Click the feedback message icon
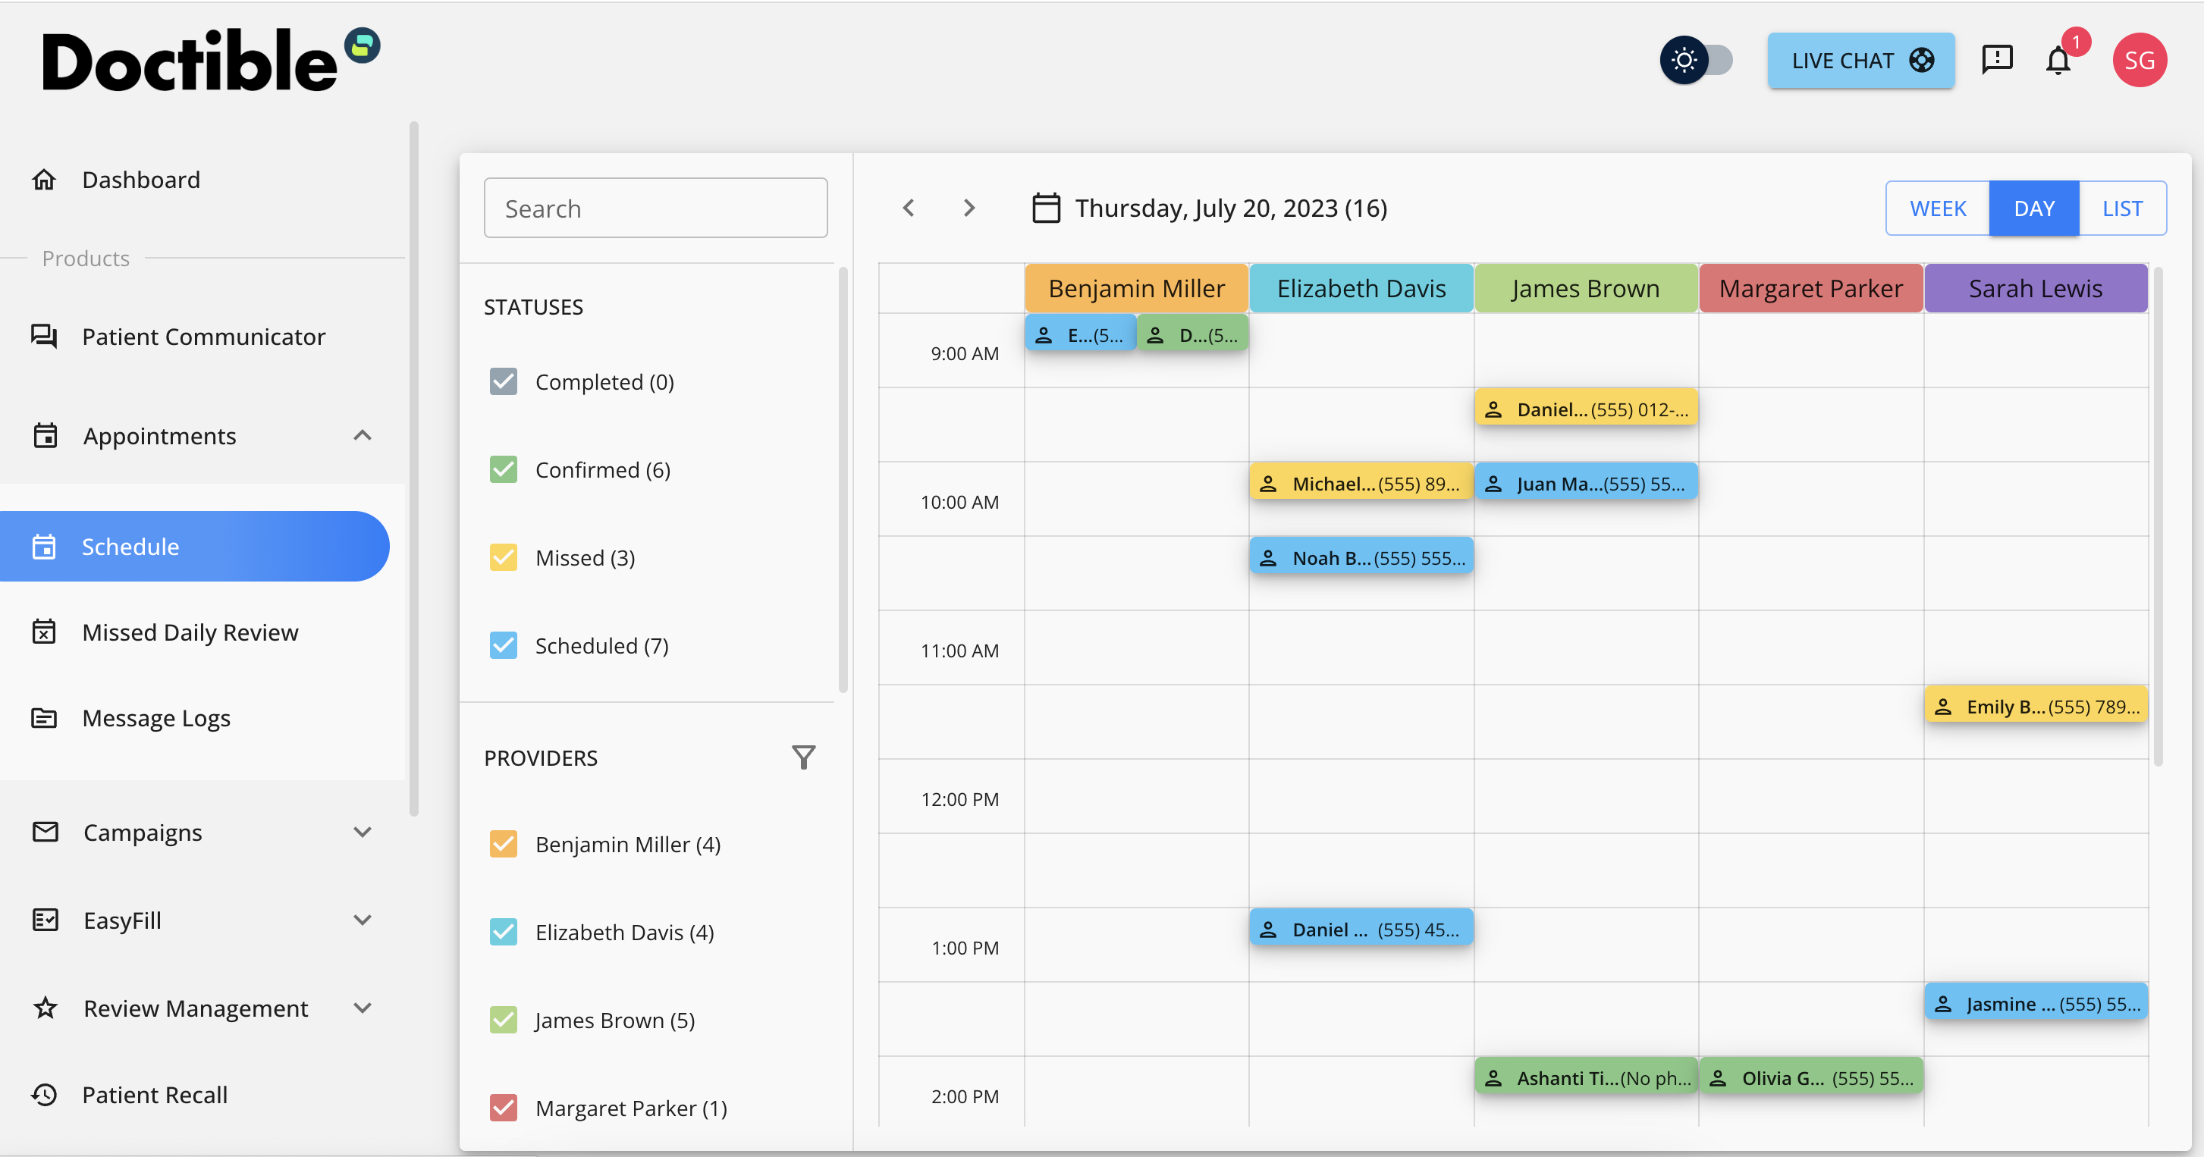The width and height of the screenshot is (2204, 1157). click(x=1998, y=59)
